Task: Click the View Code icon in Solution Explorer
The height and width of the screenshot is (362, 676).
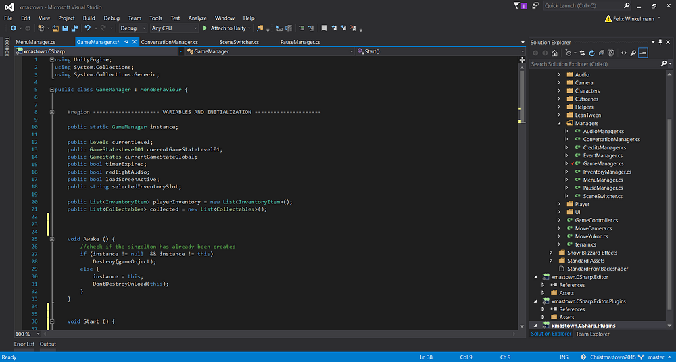Action: click(623, 53)
